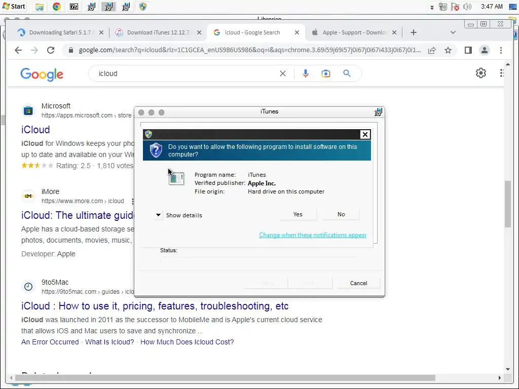Open Chrome profile icon
Viewport: 519px width, 389px height.
[x=484, y=50]
